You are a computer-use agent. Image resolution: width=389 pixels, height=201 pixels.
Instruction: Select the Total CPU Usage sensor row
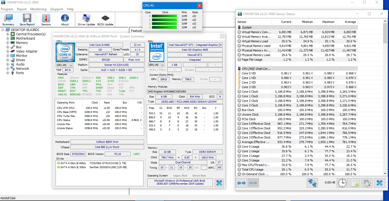[x=297, y=169]
